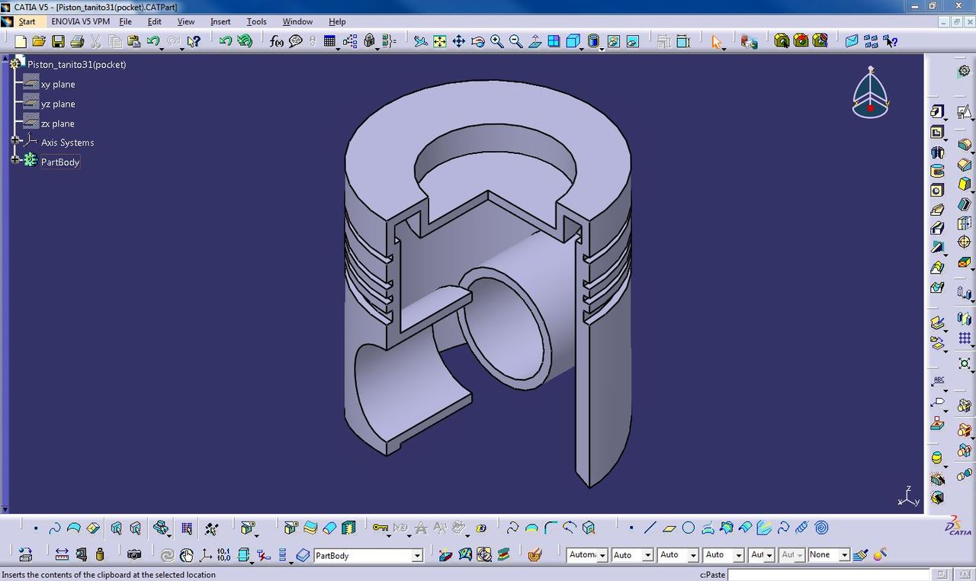Click the 3D compass
976x581 pixels.
pos(870,92)
